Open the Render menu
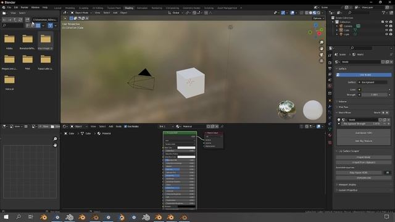Screen dimensions: 395x222 tap(25, 7)
